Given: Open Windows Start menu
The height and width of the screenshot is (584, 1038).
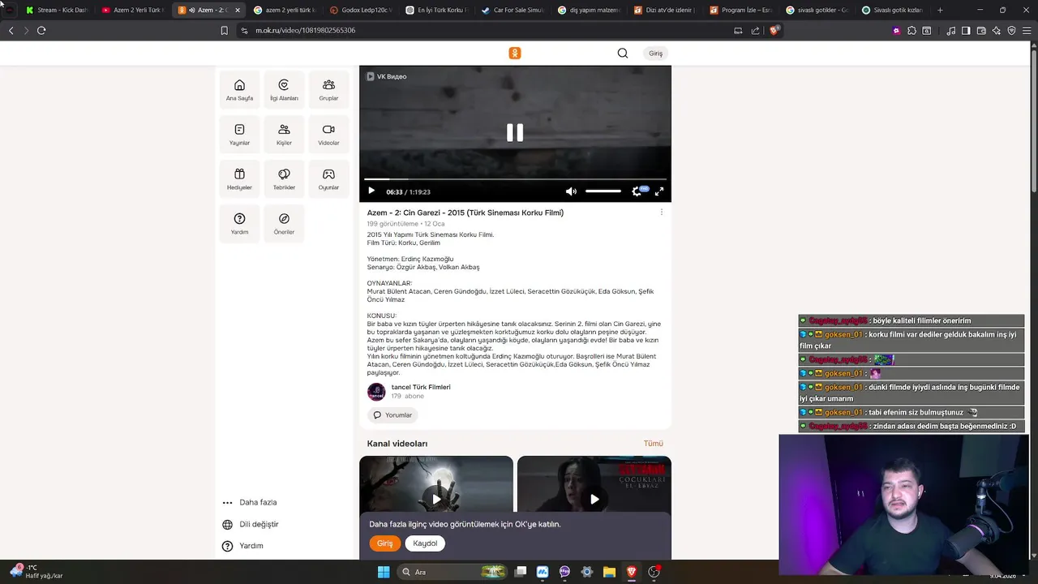Looking at the screenshot, I should coord(384,572).
